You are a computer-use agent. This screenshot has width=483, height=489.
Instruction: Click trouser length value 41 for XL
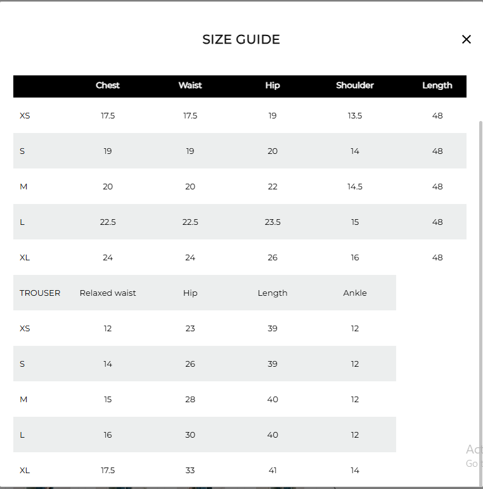(273, 471)
